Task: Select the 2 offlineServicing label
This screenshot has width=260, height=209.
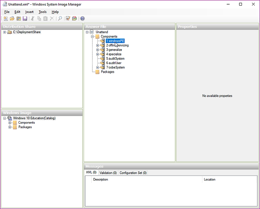Action: (117, 45)
